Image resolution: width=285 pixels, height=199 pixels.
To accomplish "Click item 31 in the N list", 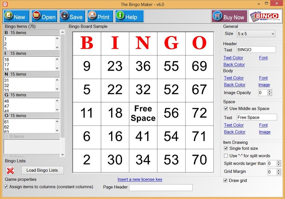I will pos(7,80).
